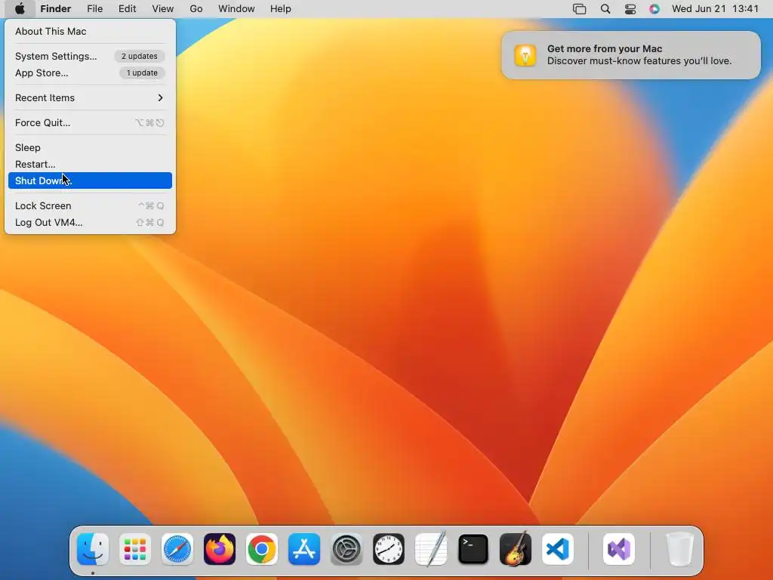This screenshot has width=773, height=580.
Task: Choose Lock Screen from Apple menu
Action: coord(90,205)
